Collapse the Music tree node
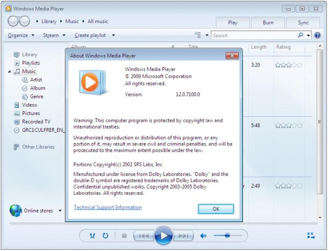Viewport: 328px width, 251px height. (10, 71)
